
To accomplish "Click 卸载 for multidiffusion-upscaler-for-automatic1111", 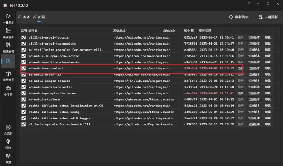I will point(267,50).
